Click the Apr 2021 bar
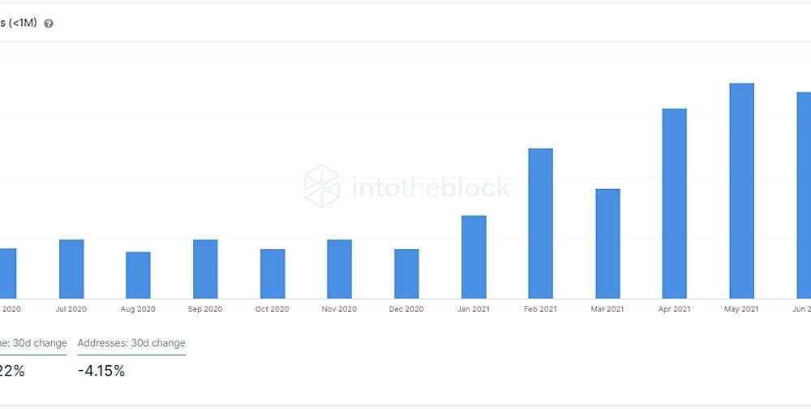Viewport: 811px width, 409px height. (675, 204)
